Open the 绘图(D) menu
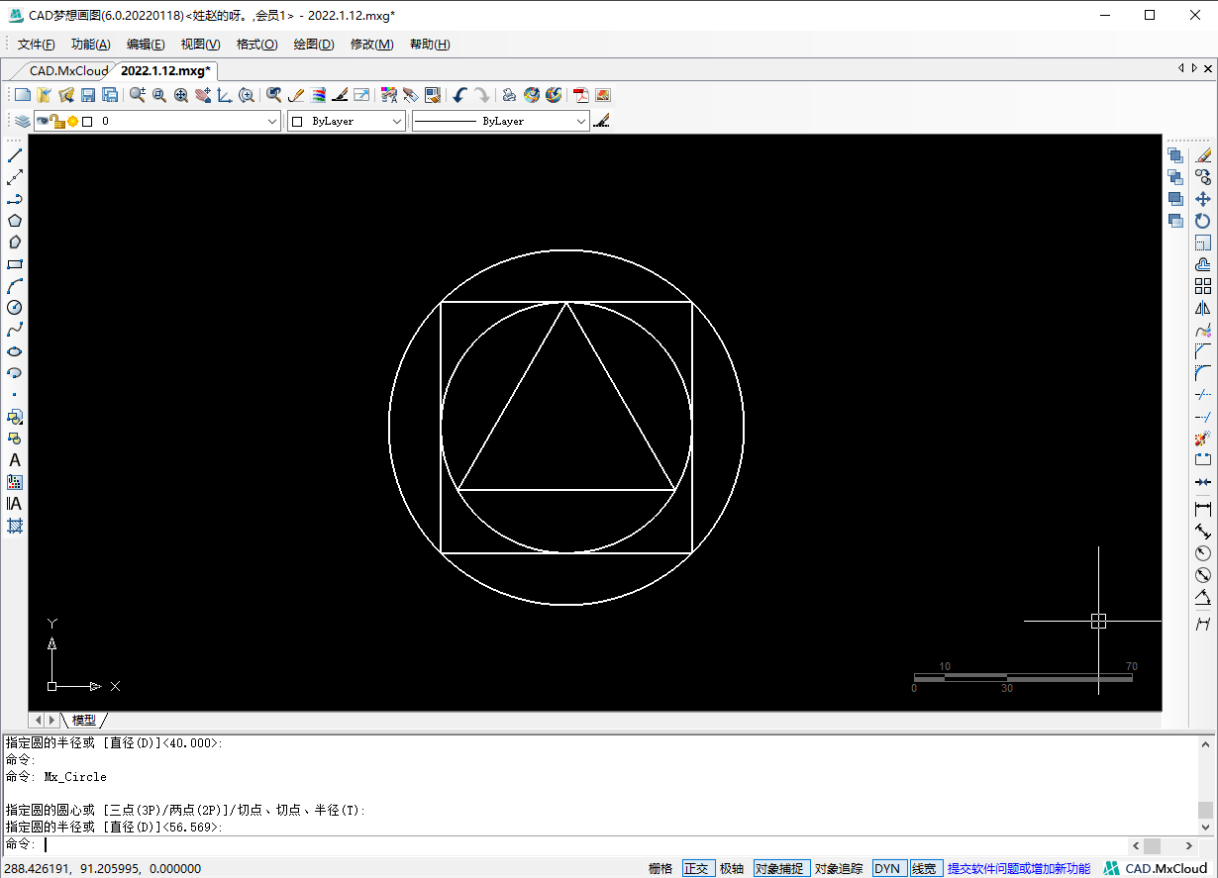Viewport: 1218px width, 878px height. [314, 45]
